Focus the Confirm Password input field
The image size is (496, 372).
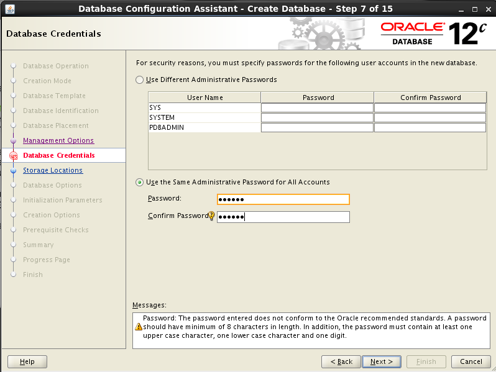click(x=283, y=217)
